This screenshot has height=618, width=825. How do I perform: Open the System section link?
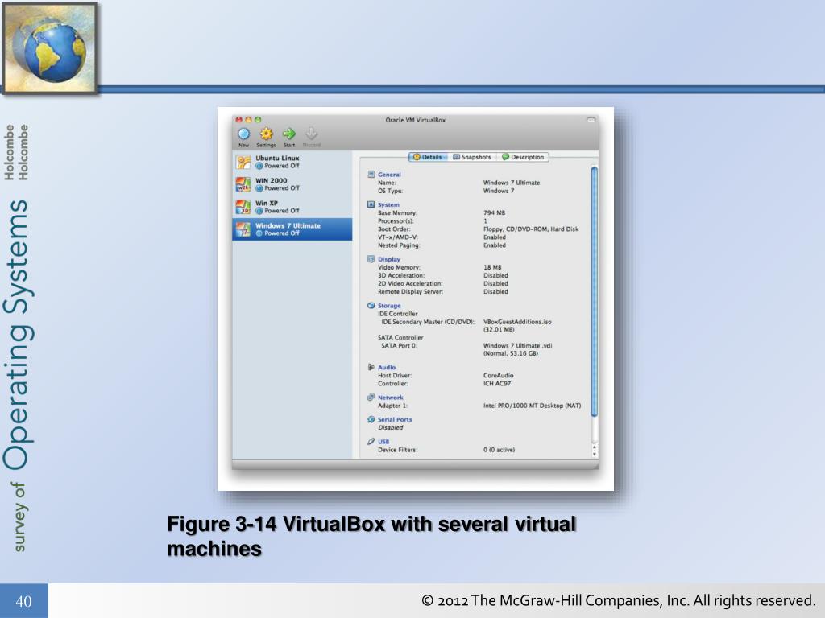click(388, 205)
